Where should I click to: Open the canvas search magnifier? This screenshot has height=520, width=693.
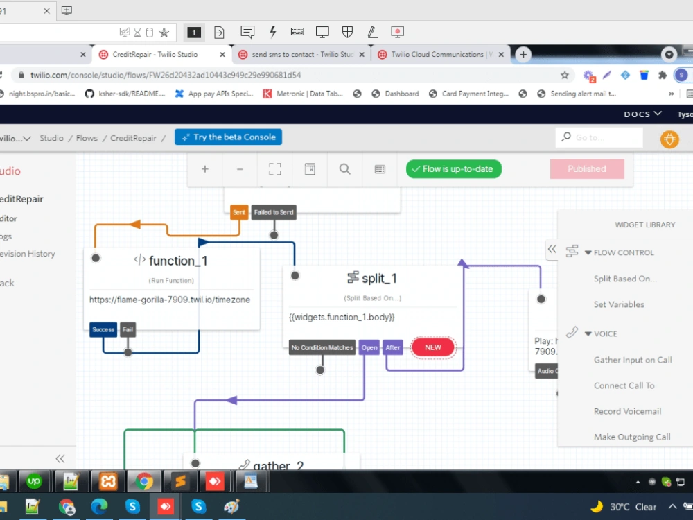click(344, 169)
